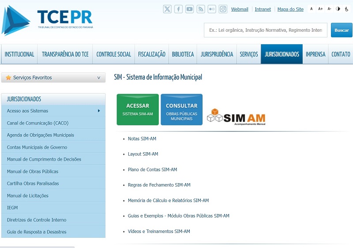This screenshot has height=248, width=353.
Task: Focus the site search input field
Action: (266, 30)
